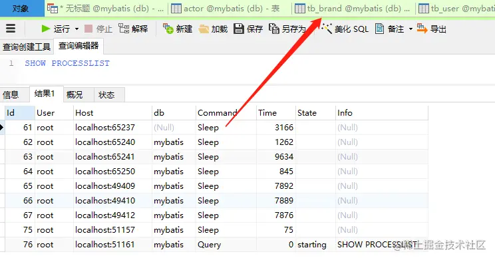Click the (Null) db cell in row 61
The width and height of the screenshot is (495, 260).
(x=174, y=128)
